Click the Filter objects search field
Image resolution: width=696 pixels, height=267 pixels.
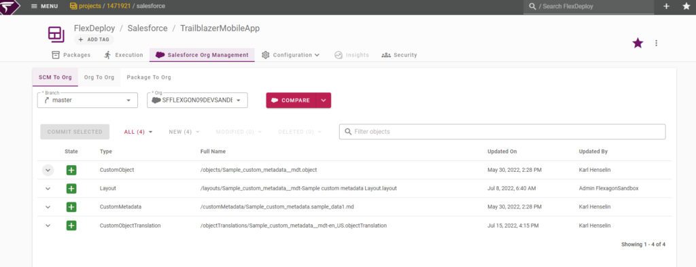click(x=502, y=132)
